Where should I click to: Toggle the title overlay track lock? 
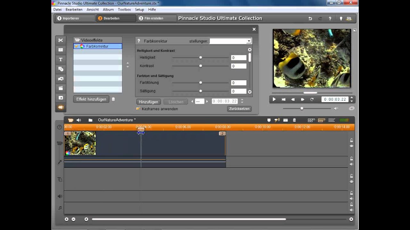351,176
